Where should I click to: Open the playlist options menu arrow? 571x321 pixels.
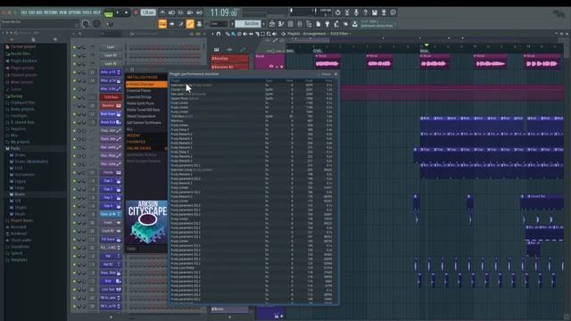point(212,34)
